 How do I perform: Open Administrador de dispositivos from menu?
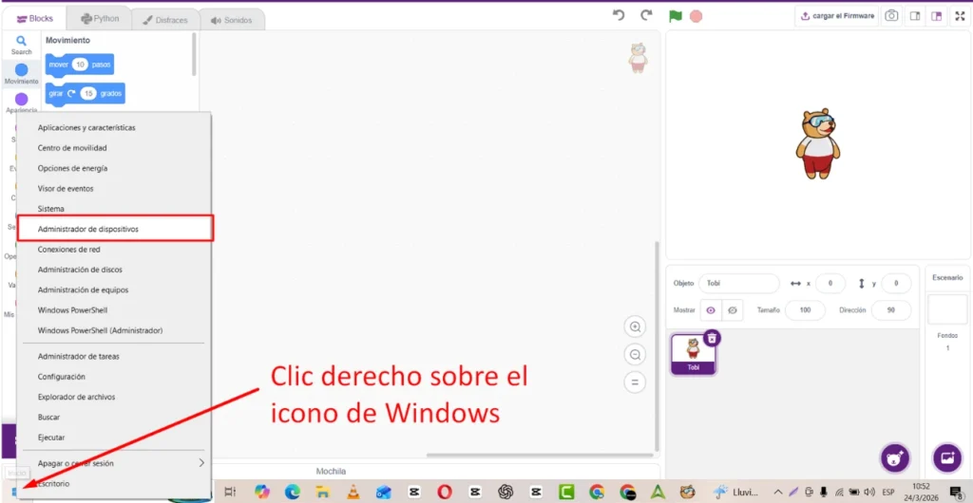[115, 229]
